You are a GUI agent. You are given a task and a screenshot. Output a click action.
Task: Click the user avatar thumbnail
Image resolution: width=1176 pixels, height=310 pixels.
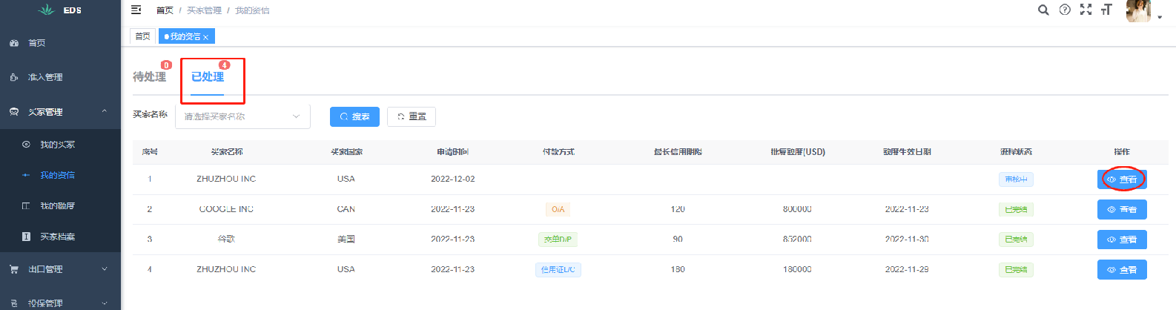(x=1138, y=11)
